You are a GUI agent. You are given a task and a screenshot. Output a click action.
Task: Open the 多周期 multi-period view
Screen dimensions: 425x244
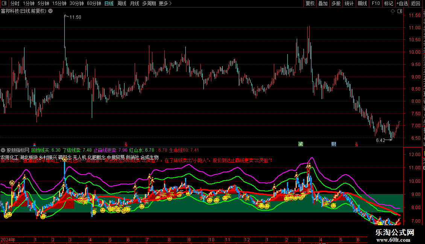click(149, 3)
